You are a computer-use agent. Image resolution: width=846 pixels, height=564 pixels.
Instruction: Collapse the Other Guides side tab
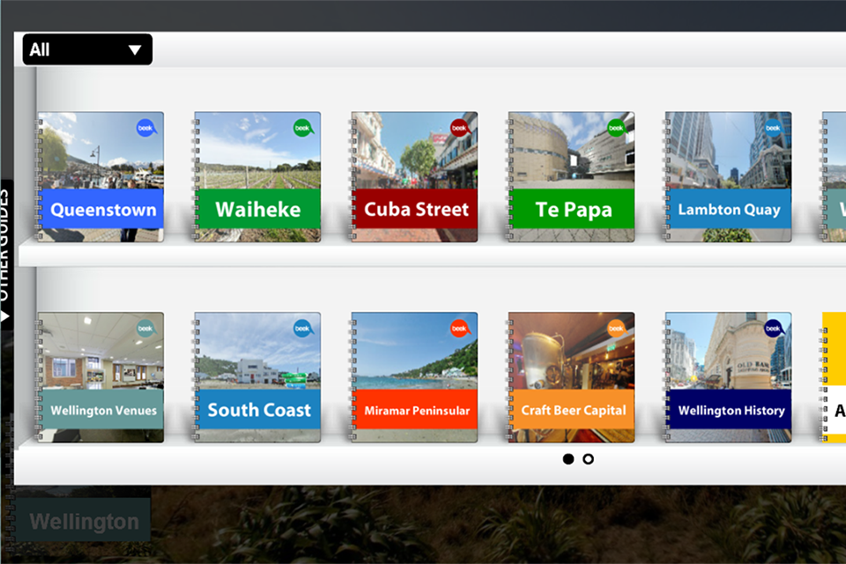[5, 254]
